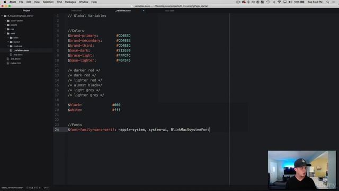The width and height of the screenshot is (339, 191).
Task: Click the Time Machine clock icon
Action: point(268,2)
